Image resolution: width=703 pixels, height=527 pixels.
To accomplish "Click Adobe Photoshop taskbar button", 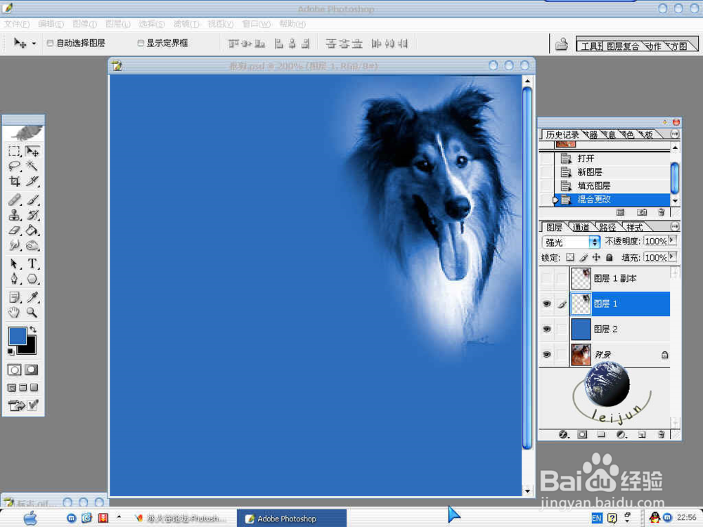I will (x=292, y=519).
